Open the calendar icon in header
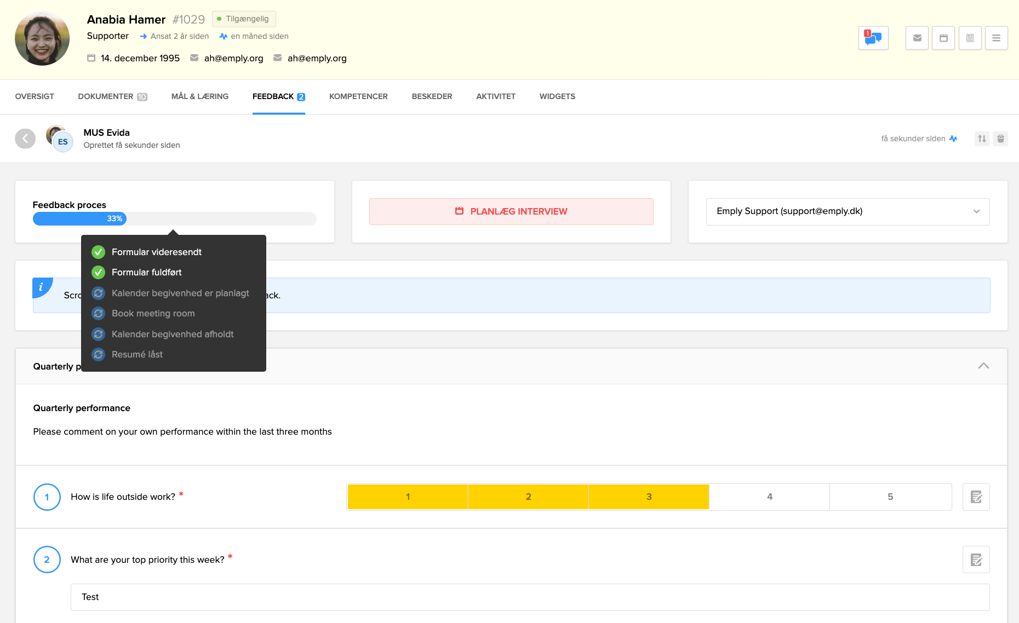Viewport: 1019px width, 623px height. 943,38
